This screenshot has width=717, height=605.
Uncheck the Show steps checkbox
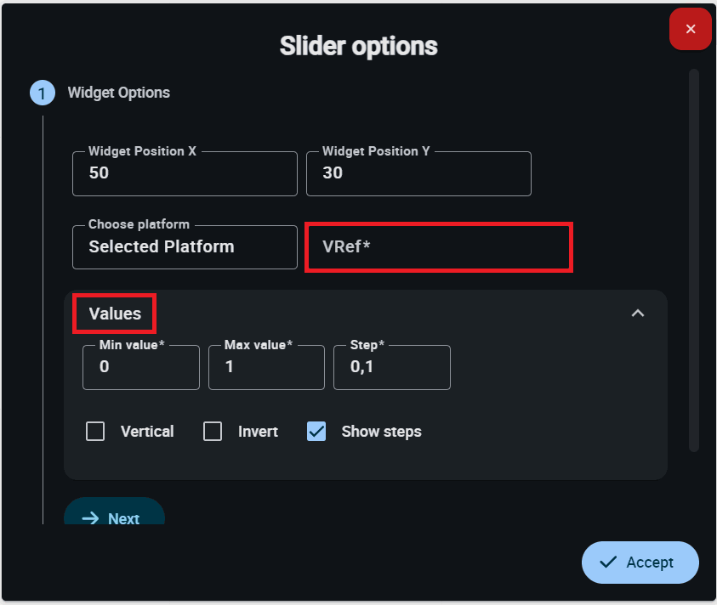[316, 432]
